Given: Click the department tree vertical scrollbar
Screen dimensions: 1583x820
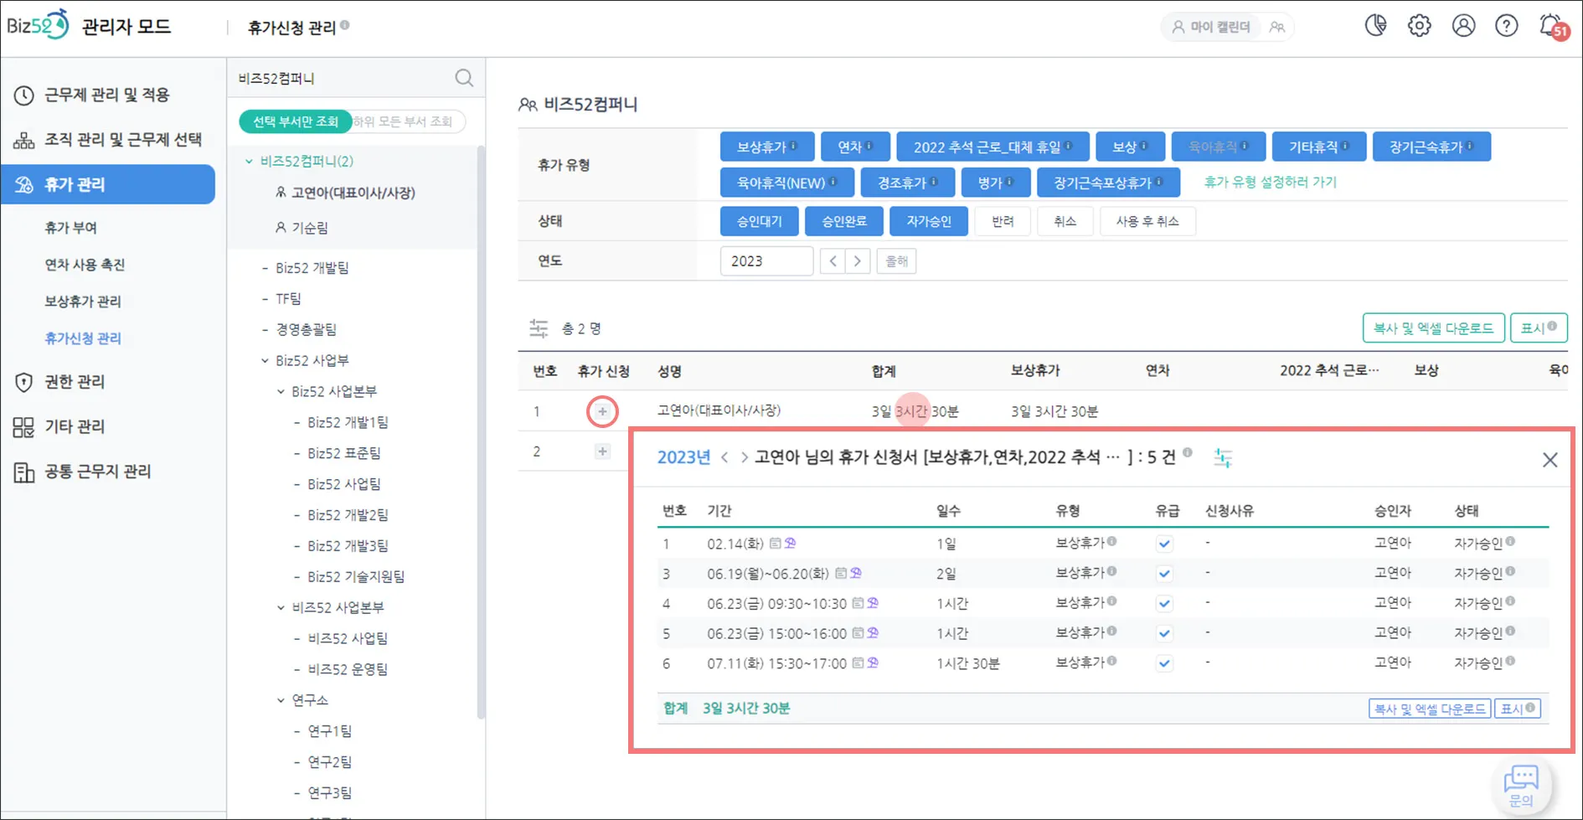Looking at the screenshot, I should [x=481, y=432].
